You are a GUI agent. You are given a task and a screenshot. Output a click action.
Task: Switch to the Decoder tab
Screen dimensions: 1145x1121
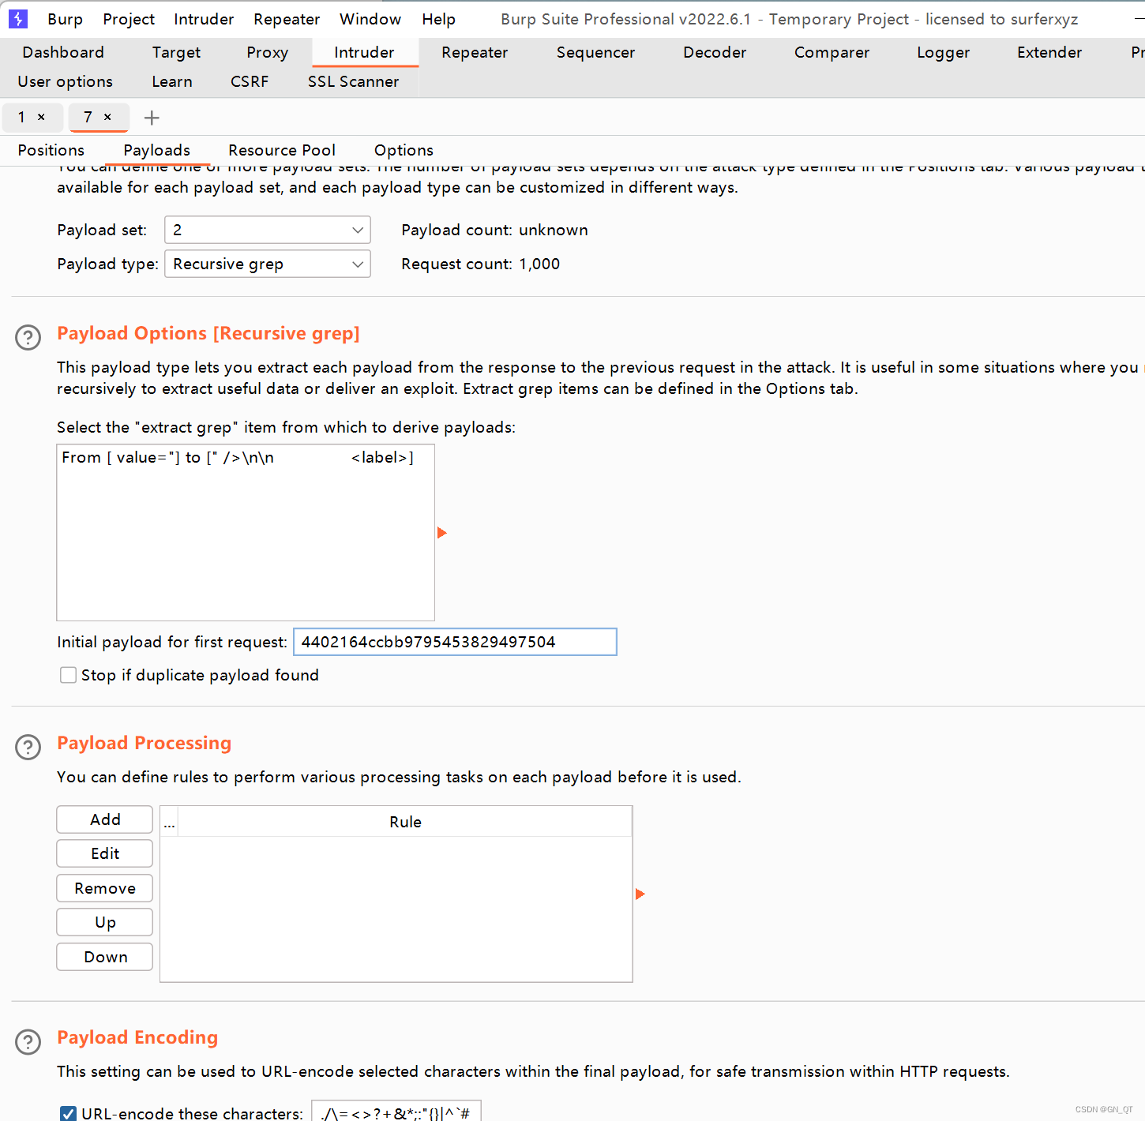click(715, 52)
